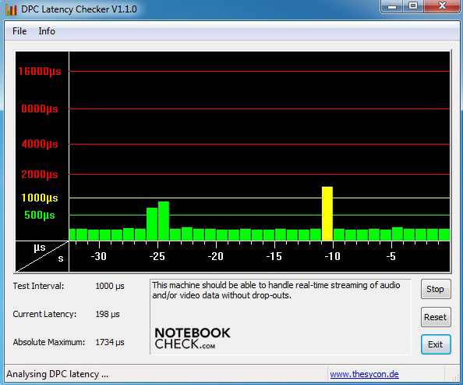Click the Absolute Maximum value 1734 µs
The width and height of the screenshot is (463, 385).
(110, 342)
